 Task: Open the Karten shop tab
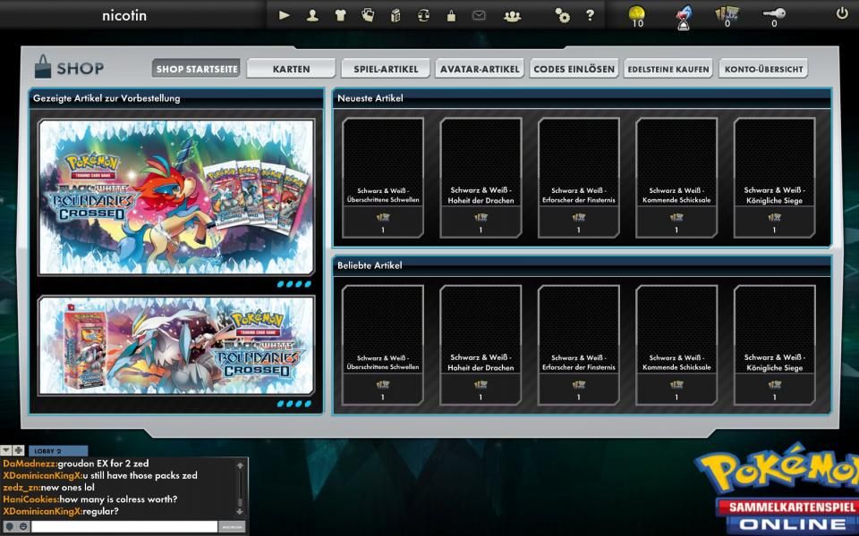(x=291, y=69)
